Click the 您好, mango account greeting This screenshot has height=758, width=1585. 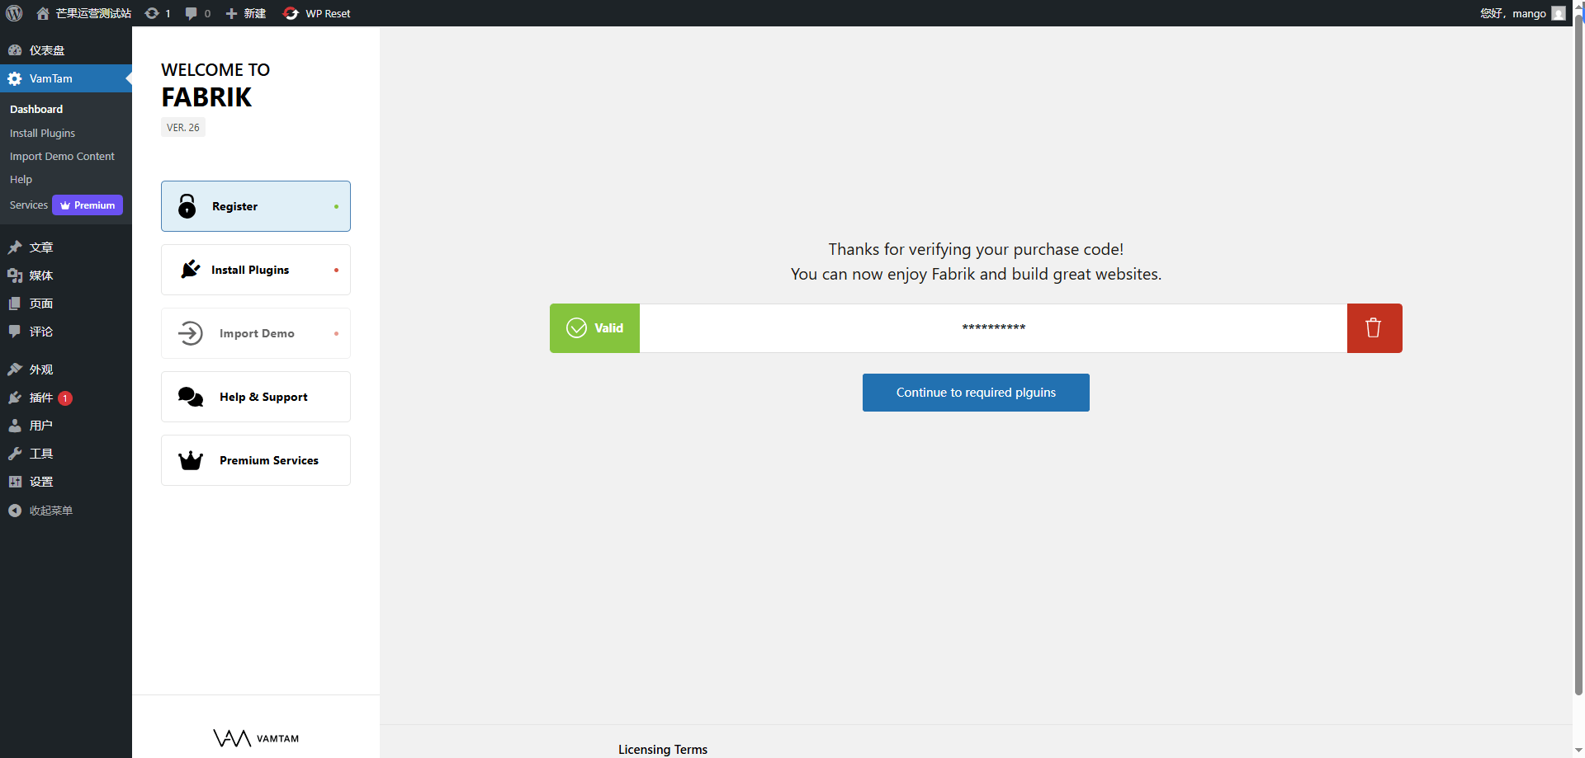tap(1512, 13)
